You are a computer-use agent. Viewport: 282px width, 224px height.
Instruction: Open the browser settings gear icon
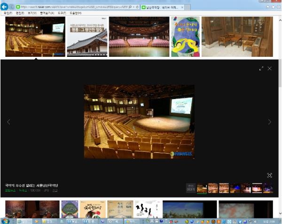279,8
